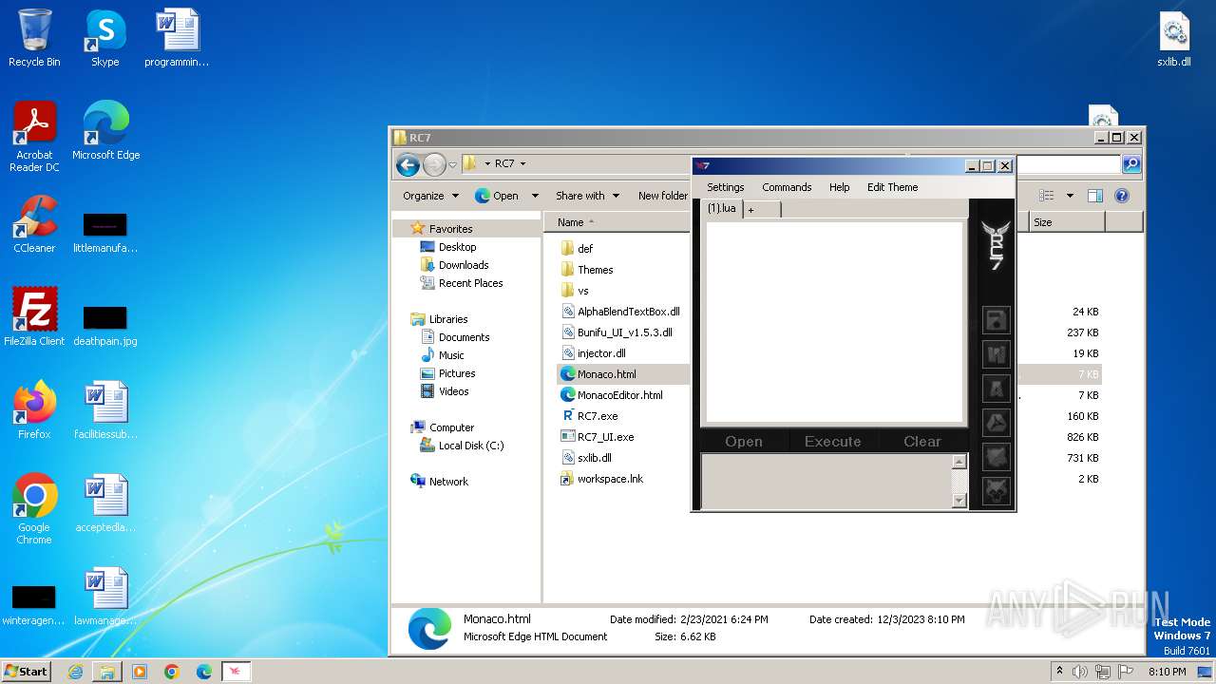Click the Execute button in RC7
The image size is (1216, 684).
[832, 442]
